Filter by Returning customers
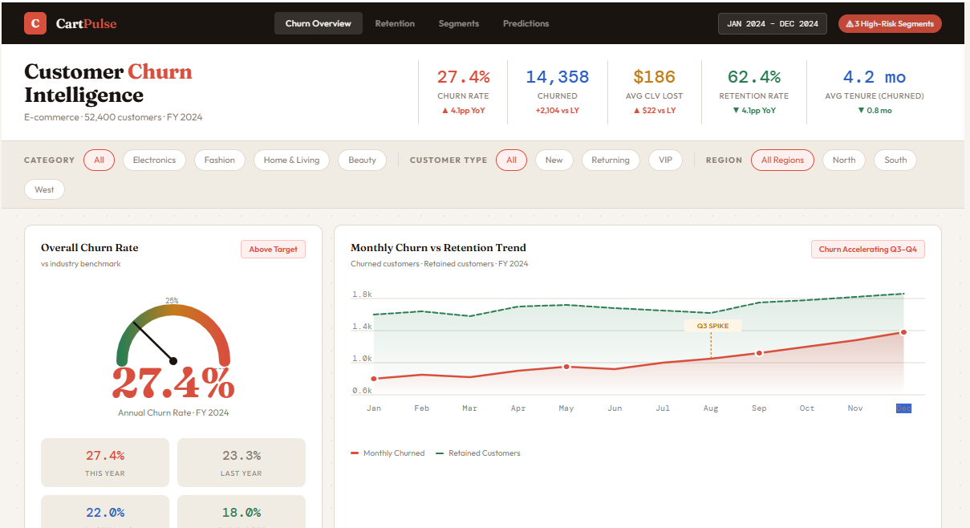The image size is (970, 528). pos(611,160)
